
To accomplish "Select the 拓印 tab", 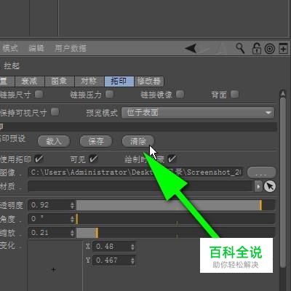I will [x=119, y=81].
